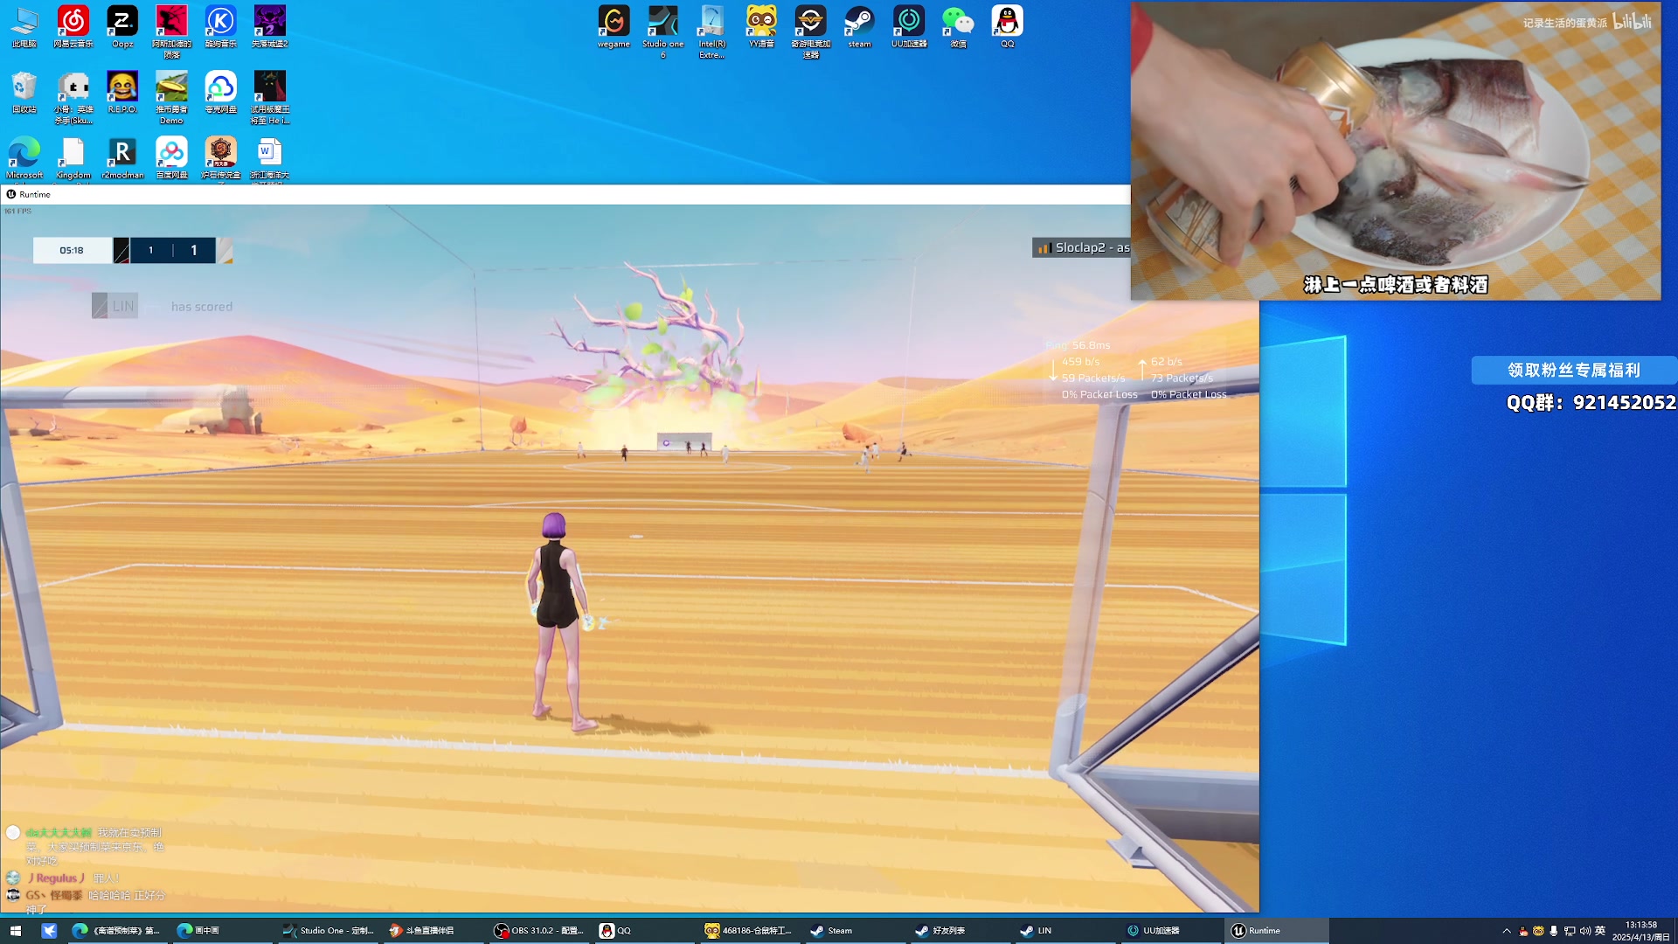The height and width of the screenshot is (944, 1678).
Task: Click the fan benefits banner button
Action: [1573, 370]
